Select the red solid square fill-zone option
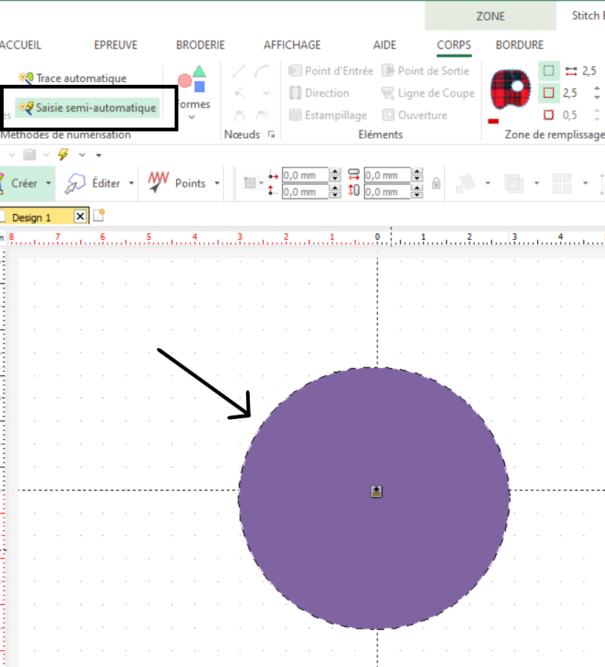This screenshot has height=667, width=605. point(548,93)
